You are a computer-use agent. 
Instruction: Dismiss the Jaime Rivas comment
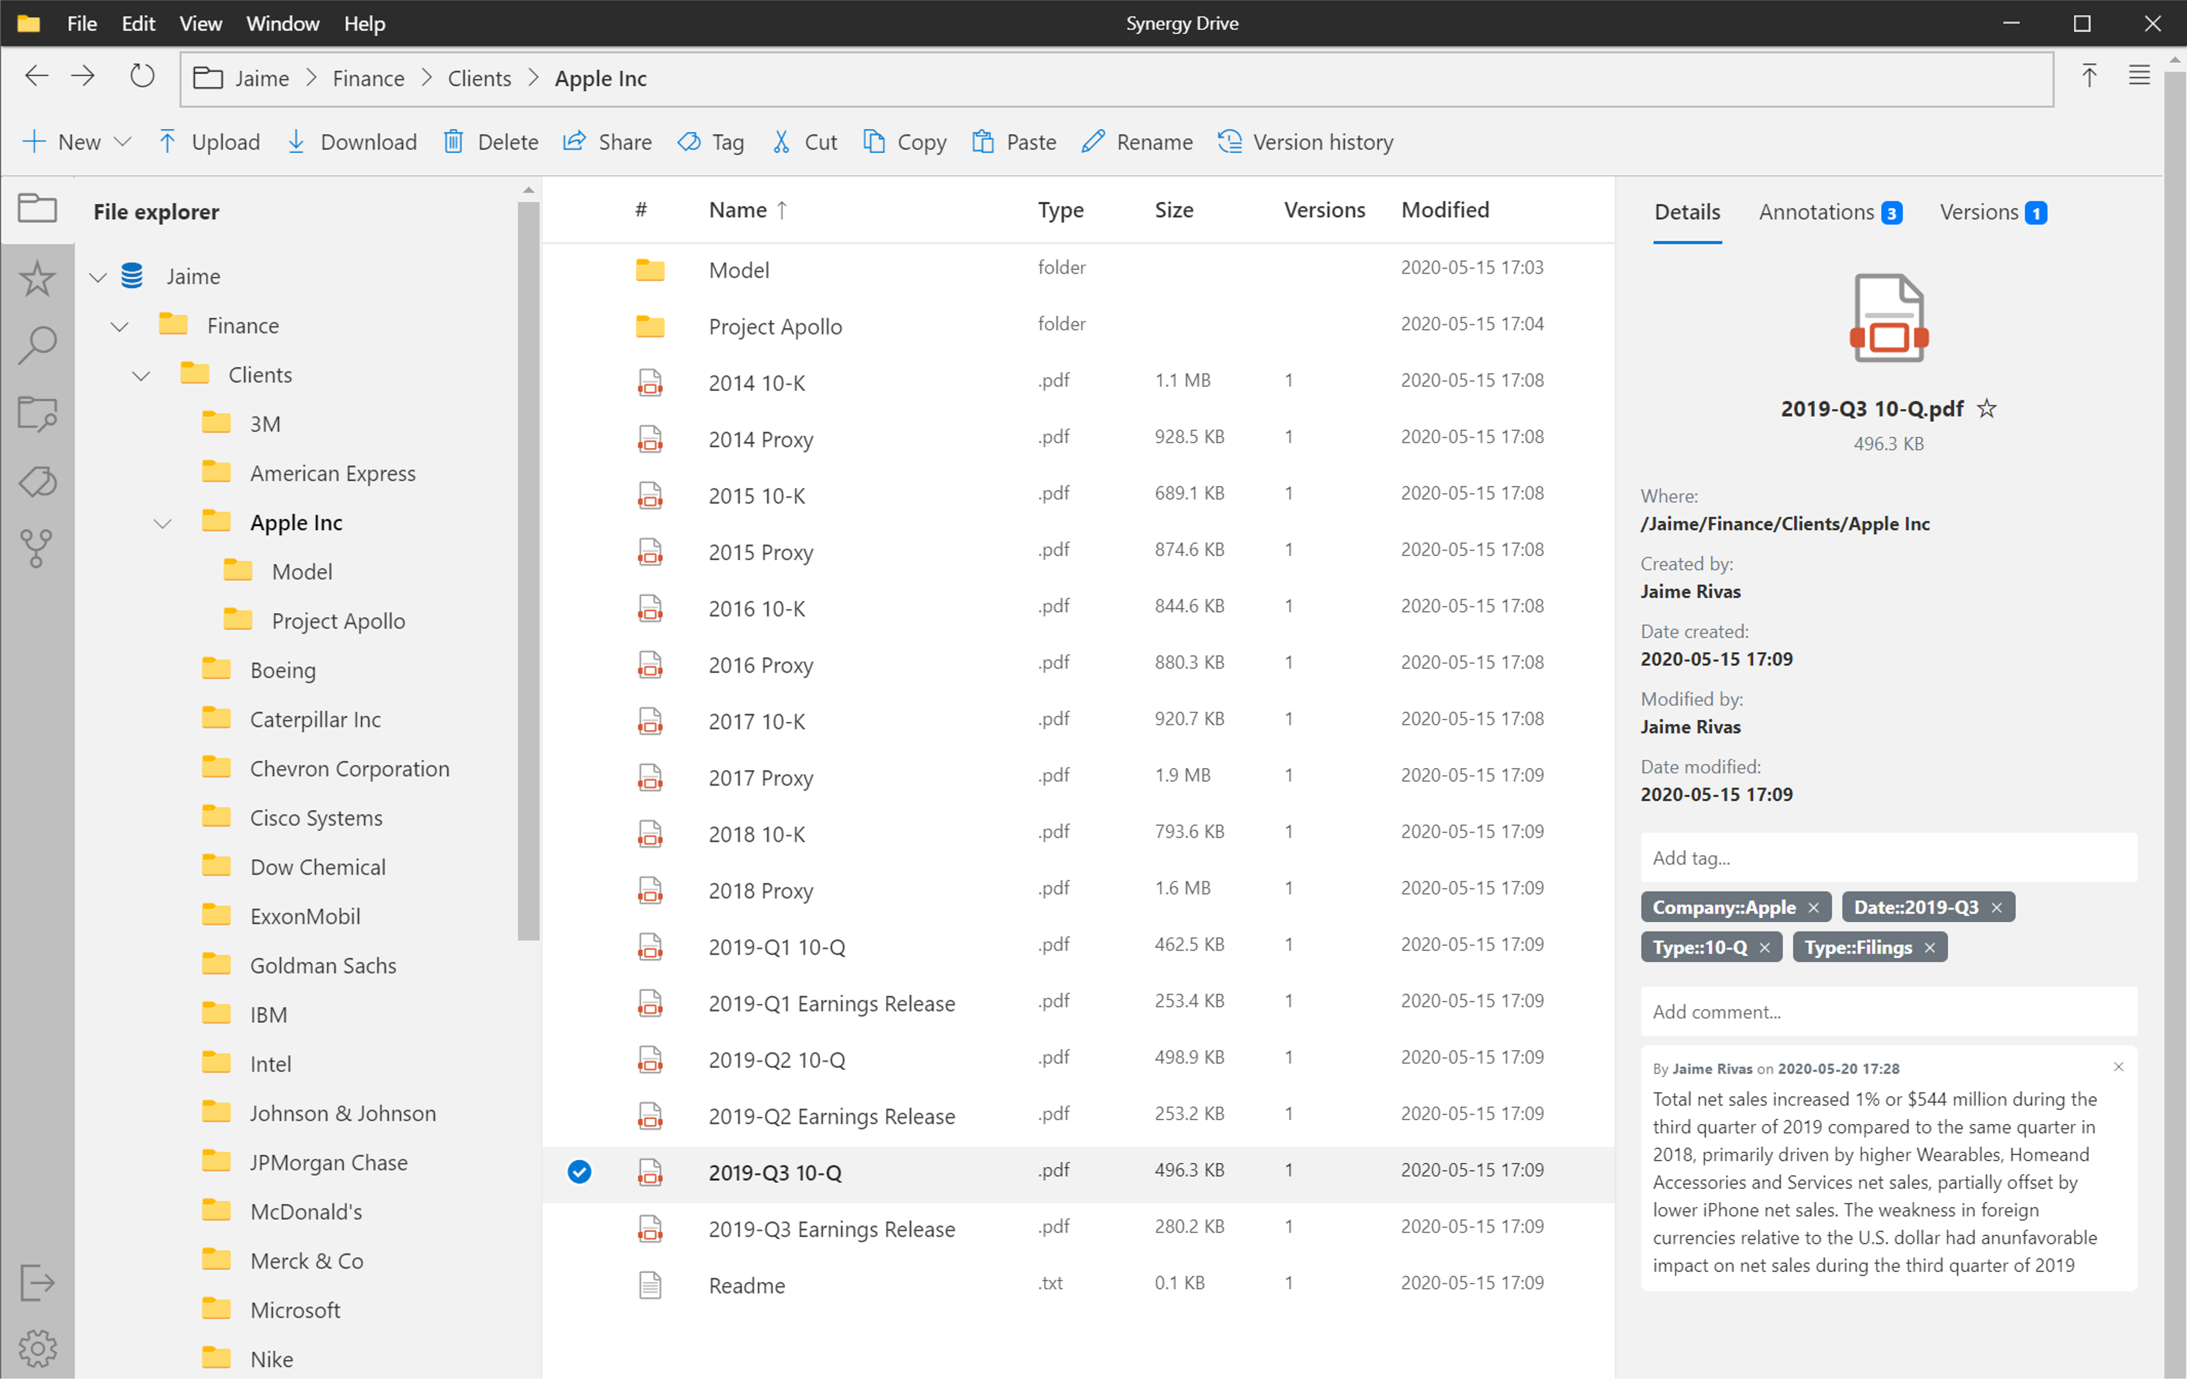(2119, 1066)
